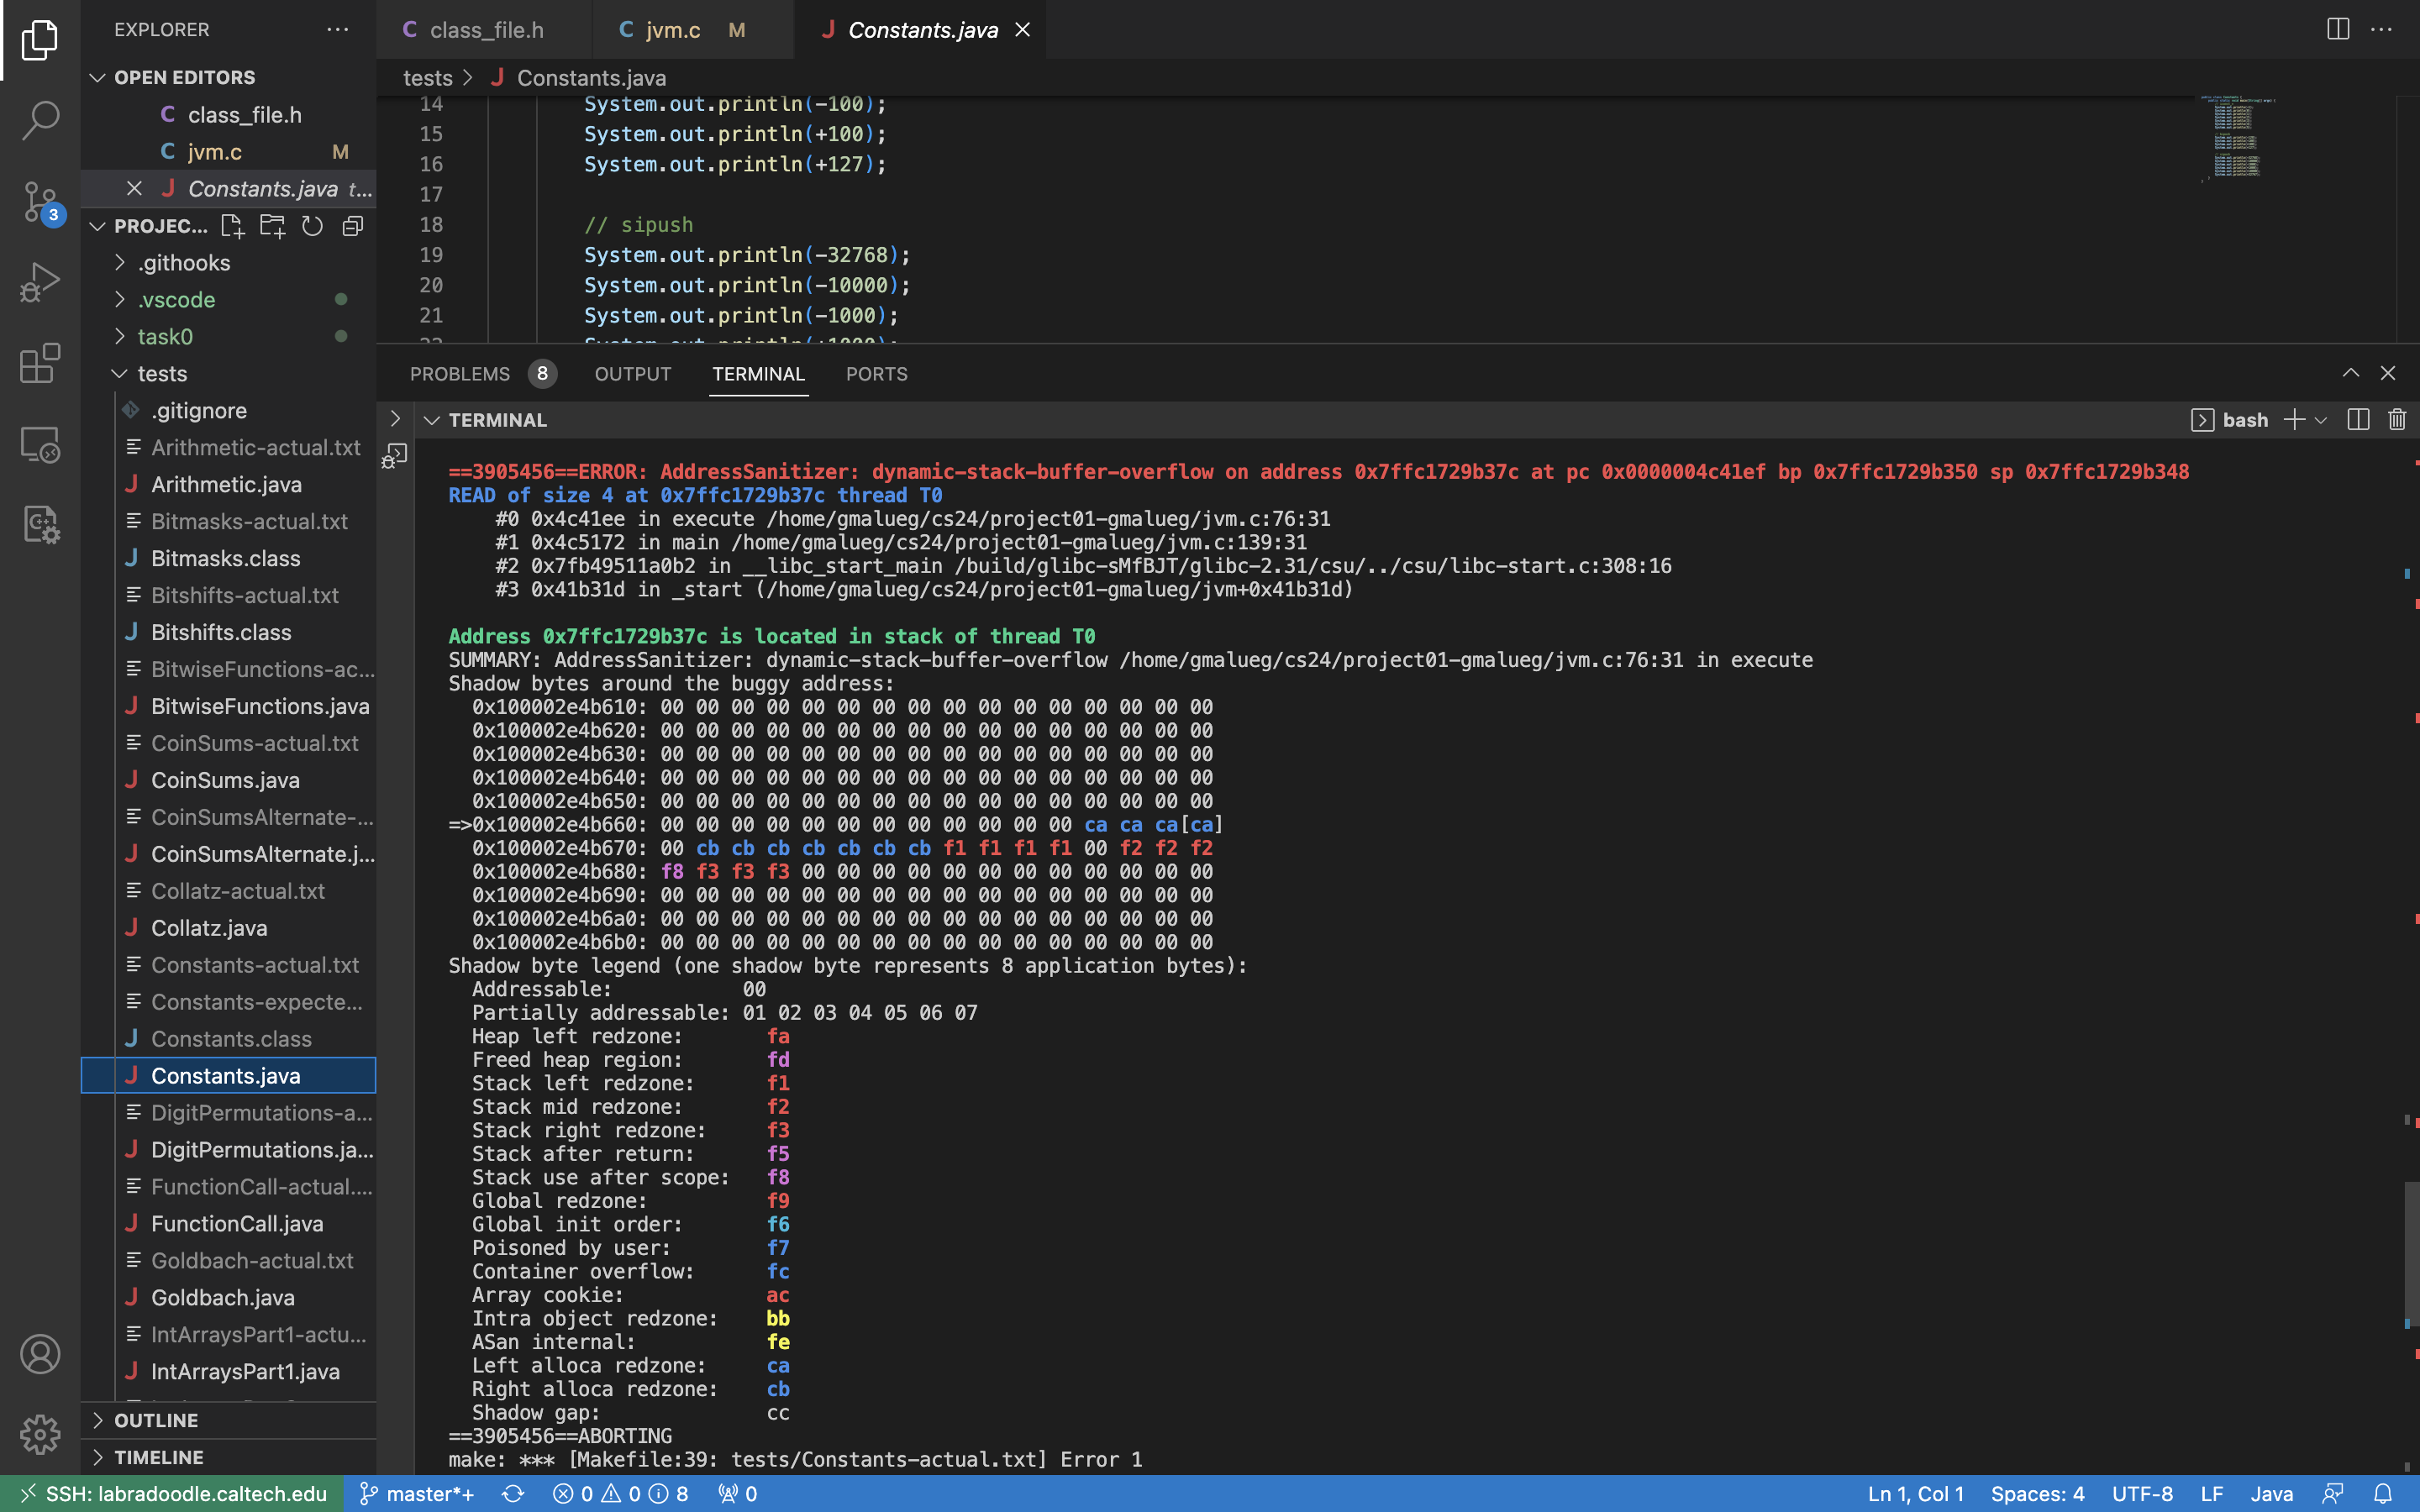The height and width of the screenshot is (1512, 2420).
Task: Expand the OUTLINE section
Action: pos(156,1420)
